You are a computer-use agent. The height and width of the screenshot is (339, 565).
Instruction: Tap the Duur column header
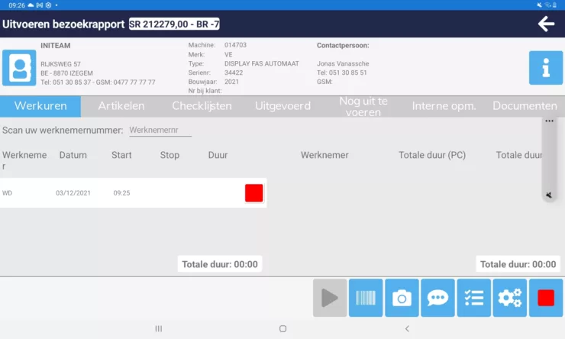pyautogui.click(x=218, y=155)
